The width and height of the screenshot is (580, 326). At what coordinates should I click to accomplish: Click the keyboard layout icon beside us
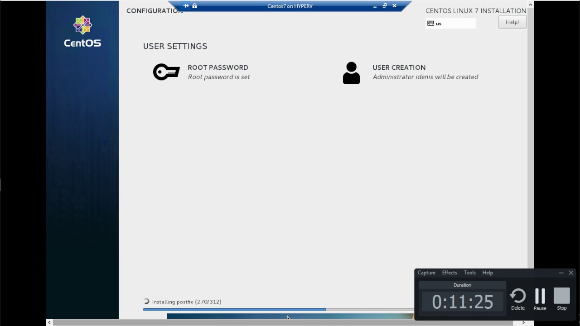[430, 23]
